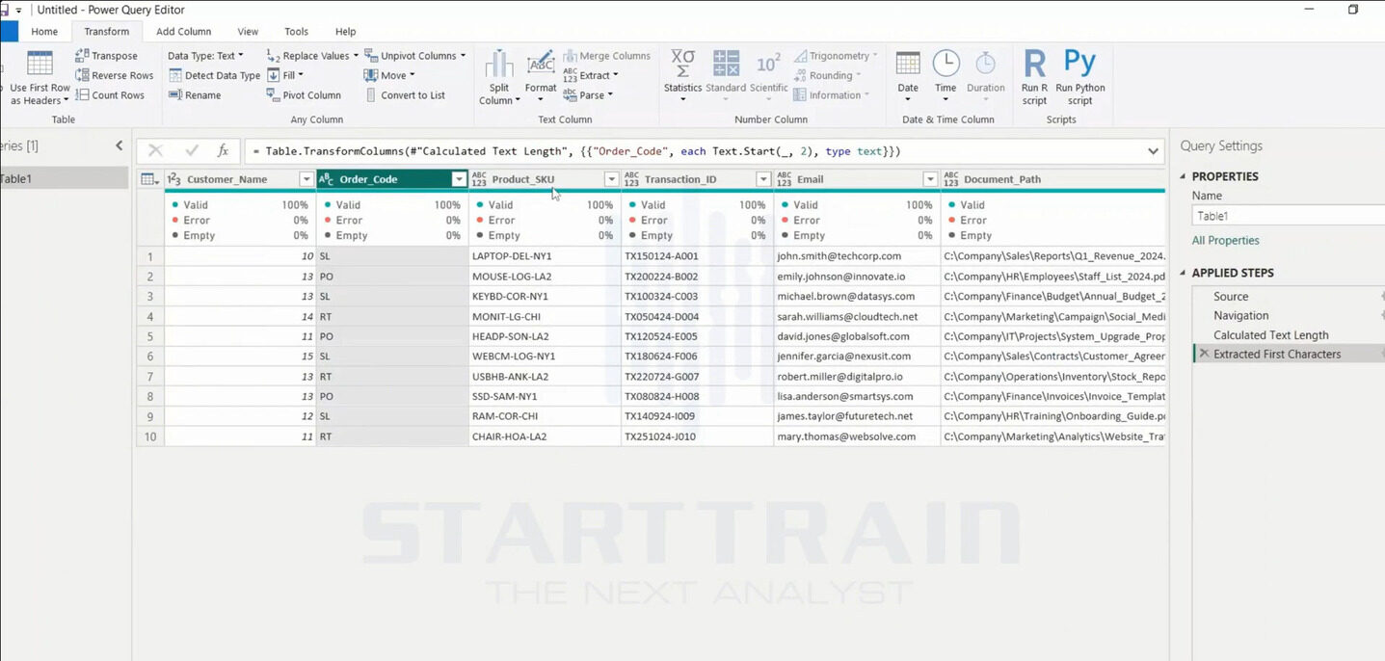This screenshot has width=1385, height=661.
Task: Open the View tab
Action: tap(248, 32)
